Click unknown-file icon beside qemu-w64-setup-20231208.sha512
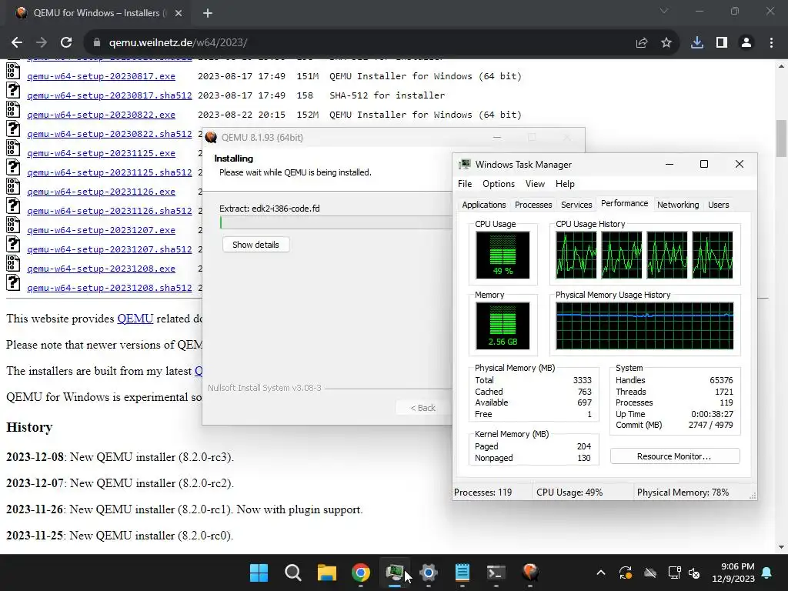This screenshot has width=788, height=591. pyautogui.click(x=13, y=283)
